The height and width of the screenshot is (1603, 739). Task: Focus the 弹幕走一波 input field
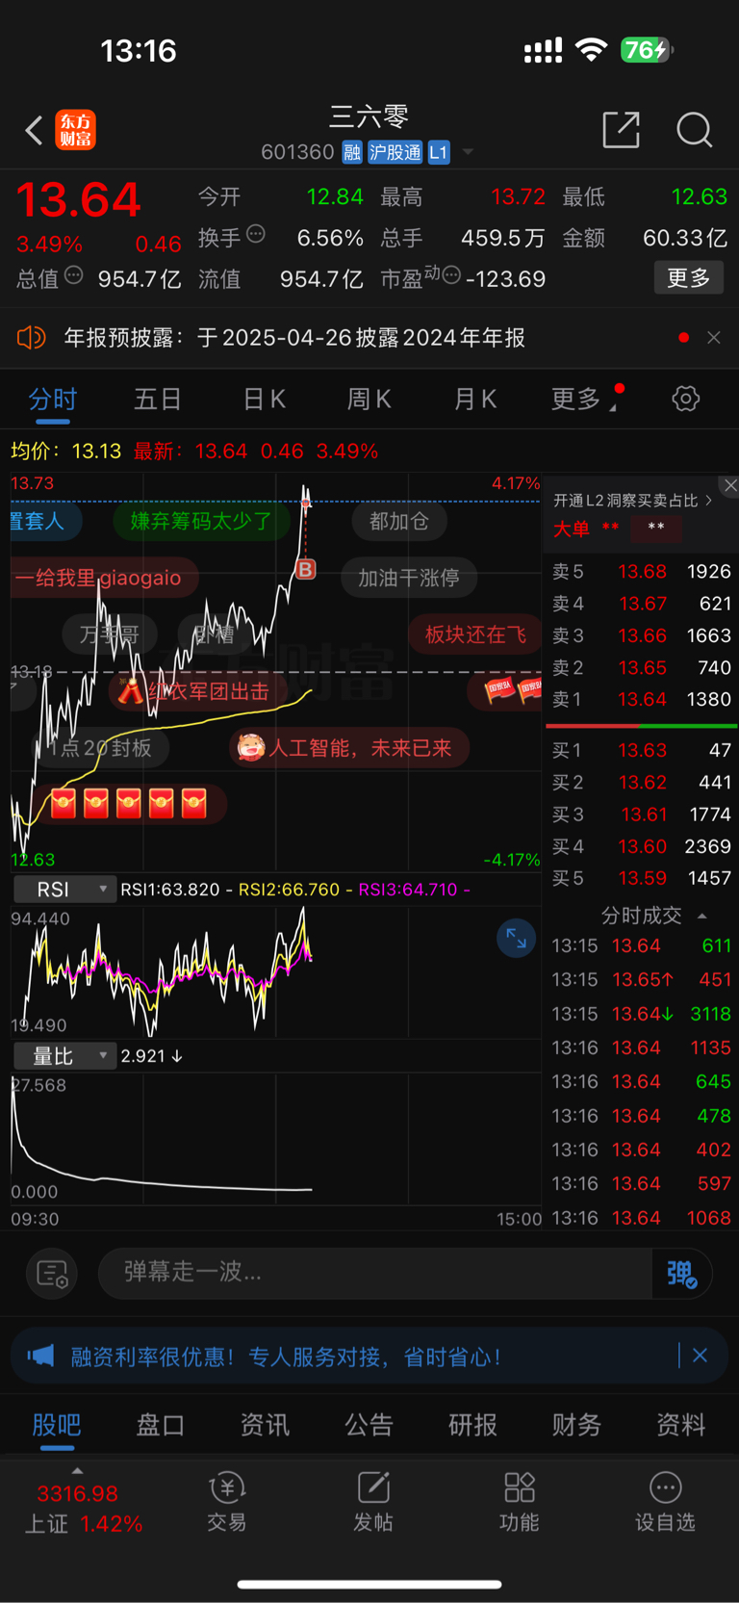375,1273
